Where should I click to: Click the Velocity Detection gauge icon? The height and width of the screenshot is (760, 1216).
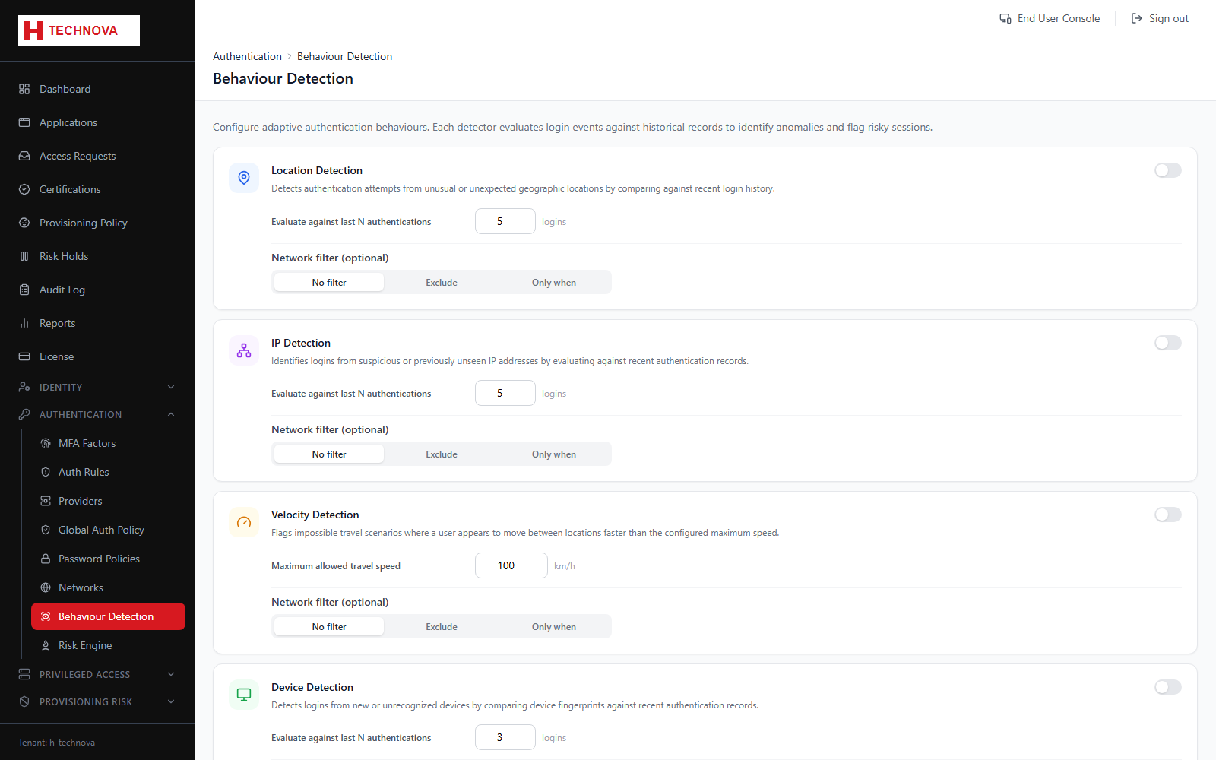coord(244,522)
